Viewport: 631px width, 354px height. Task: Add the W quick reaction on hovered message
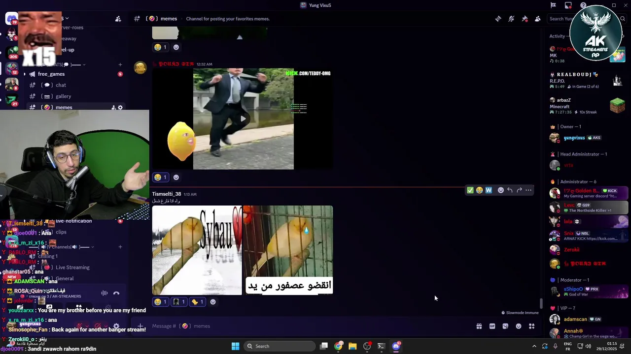pyautogui.click(x=489, y=190)
